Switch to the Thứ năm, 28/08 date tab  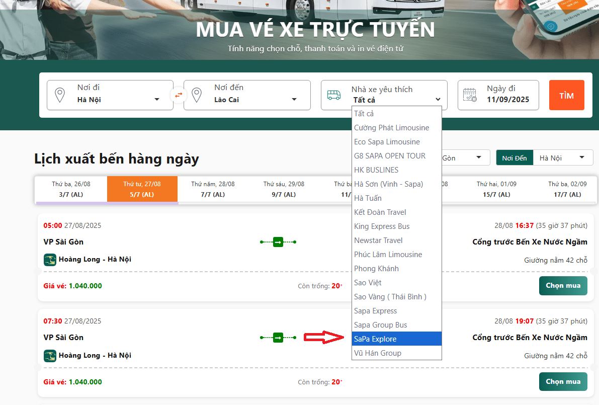[213, 189]
